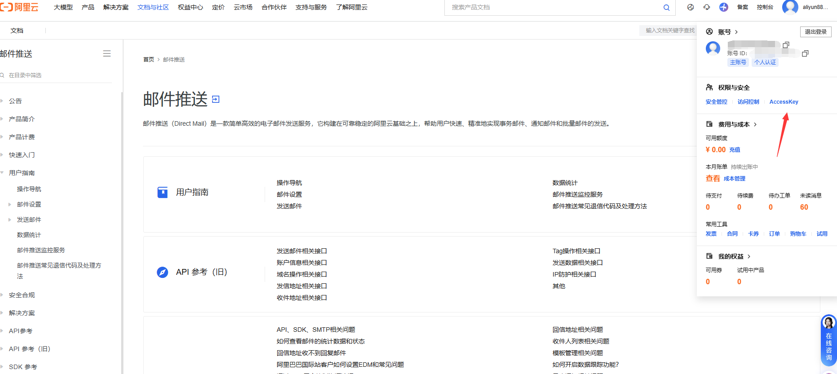Image resolution: width=837 pixels, height=374 pixels.
Task: Click 充值 next to the available balance
Action: 735,150
